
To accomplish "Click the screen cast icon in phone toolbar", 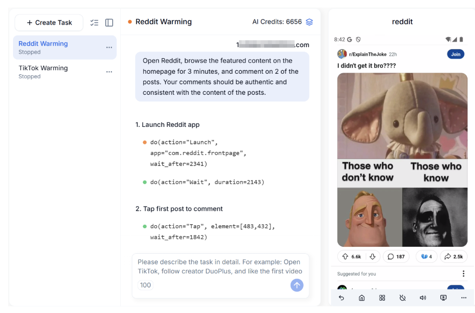I will point(443,297).
